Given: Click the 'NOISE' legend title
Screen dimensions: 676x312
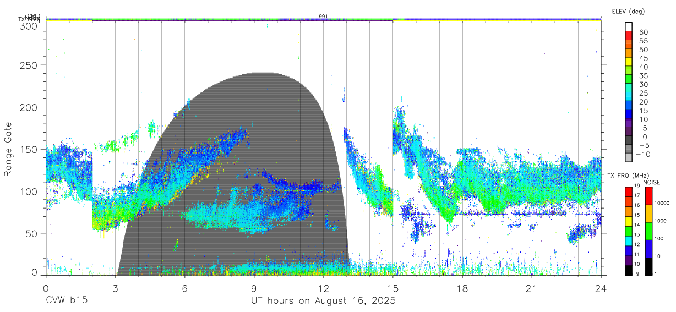Looking at the screenshot, I should point(652,182).
